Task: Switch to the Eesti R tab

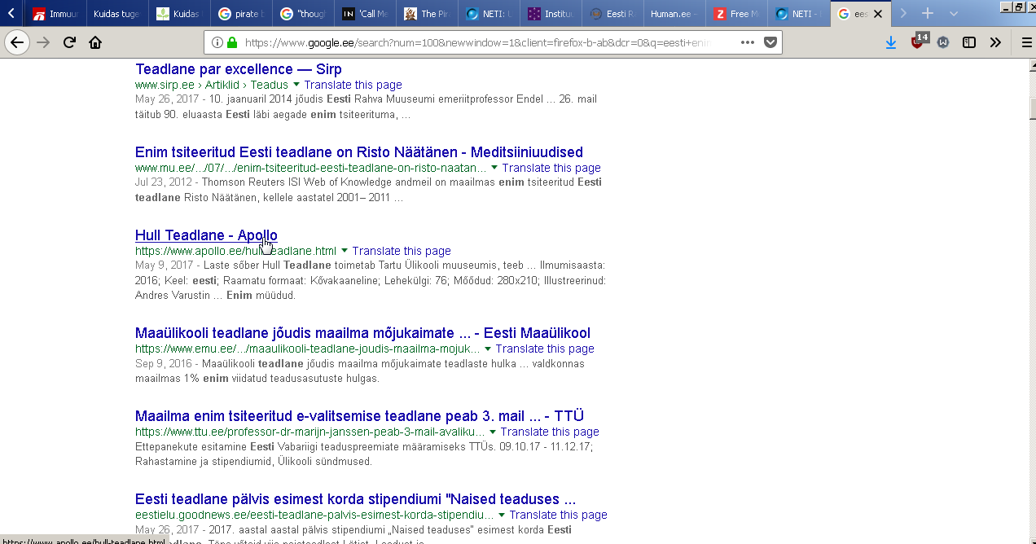Action: tap(612, 14)
